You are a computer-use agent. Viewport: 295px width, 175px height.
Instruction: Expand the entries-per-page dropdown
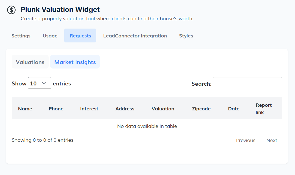point(39,83)
